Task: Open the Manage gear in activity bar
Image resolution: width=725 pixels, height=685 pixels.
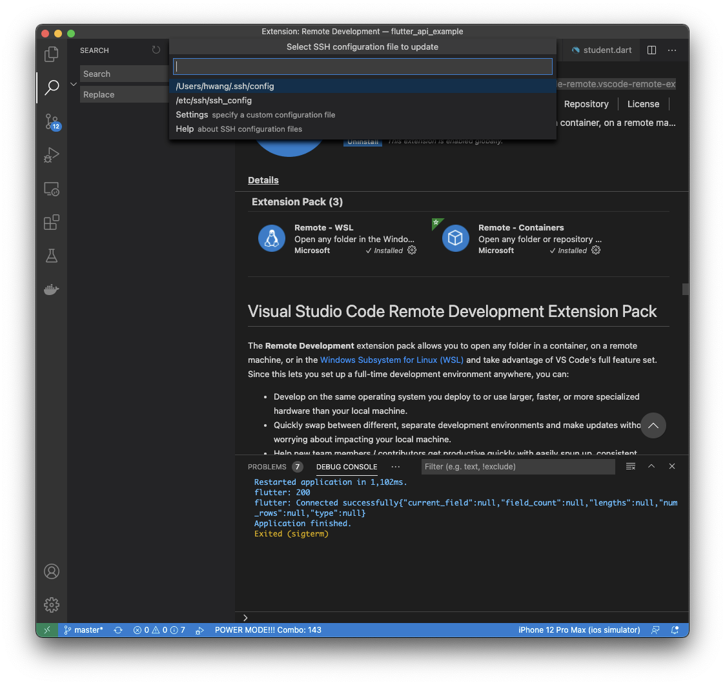Action: coord(51,604)
